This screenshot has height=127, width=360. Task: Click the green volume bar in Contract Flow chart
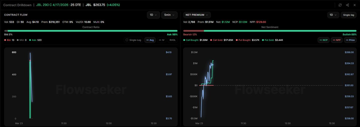(x=30, y=90)
